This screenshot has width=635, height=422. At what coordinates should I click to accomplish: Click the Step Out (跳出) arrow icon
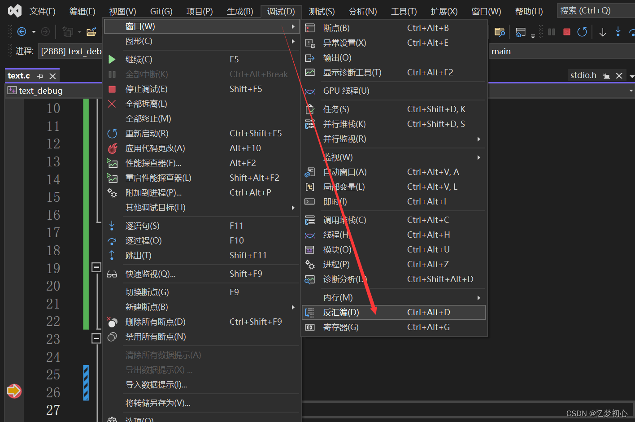click(x=112, y=255)
